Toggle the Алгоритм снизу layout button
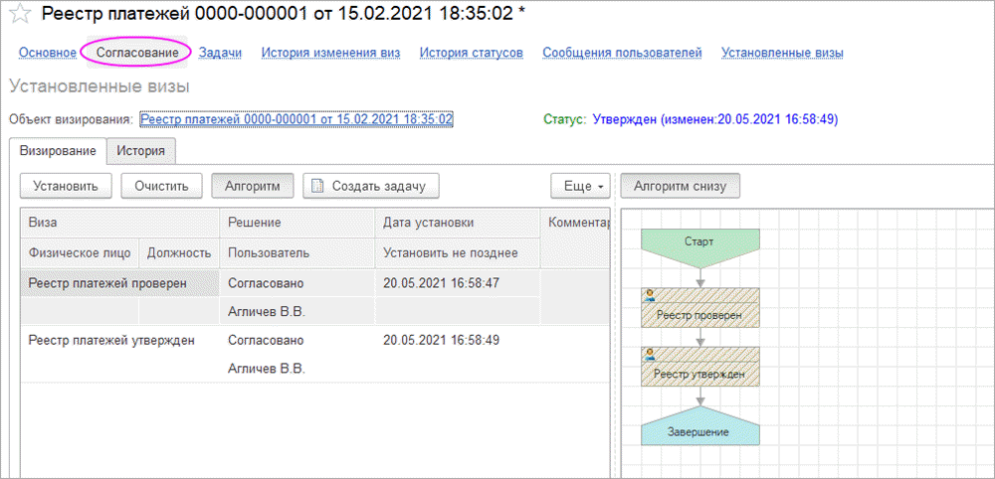This screenshot has width=995, height=479. pyautogui.click(x=680, y=186)
